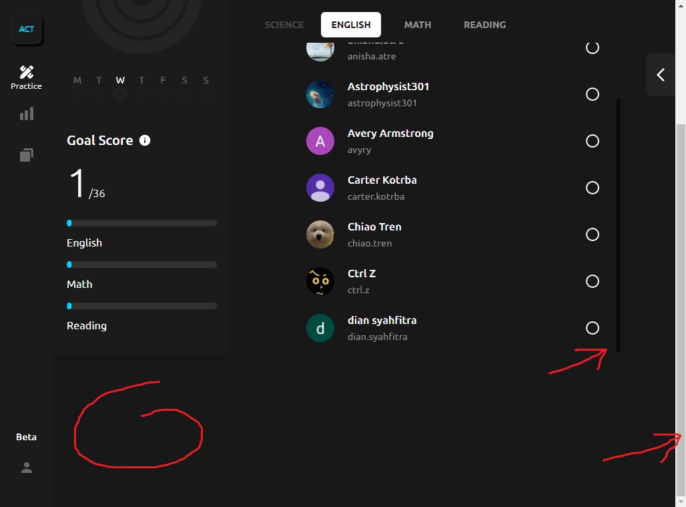Click the page scrollbar down arrow

click(x=681, y=500)
